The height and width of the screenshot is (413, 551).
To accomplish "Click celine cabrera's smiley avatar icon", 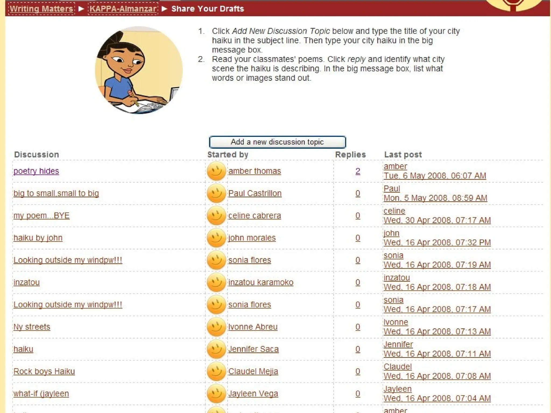I will (x=216, y=216).
